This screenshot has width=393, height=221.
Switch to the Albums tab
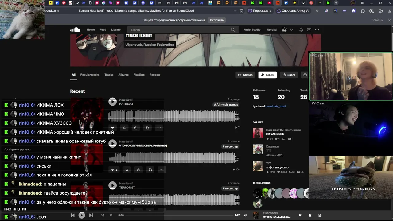click(x=123, y=75)
